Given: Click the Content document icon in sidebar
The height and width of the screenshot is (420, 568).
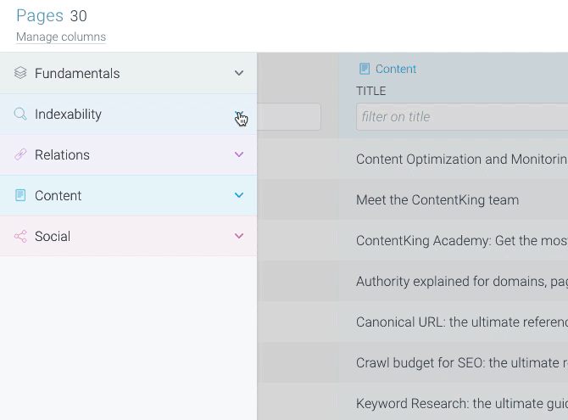Looking at the screenshot, I should (x=20, y=195).
